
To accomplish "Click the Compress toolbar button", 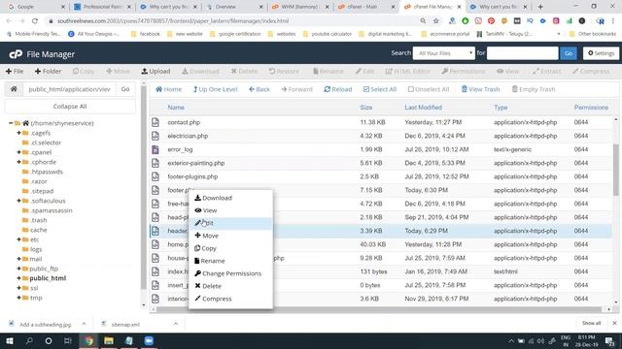I will 591,71.
